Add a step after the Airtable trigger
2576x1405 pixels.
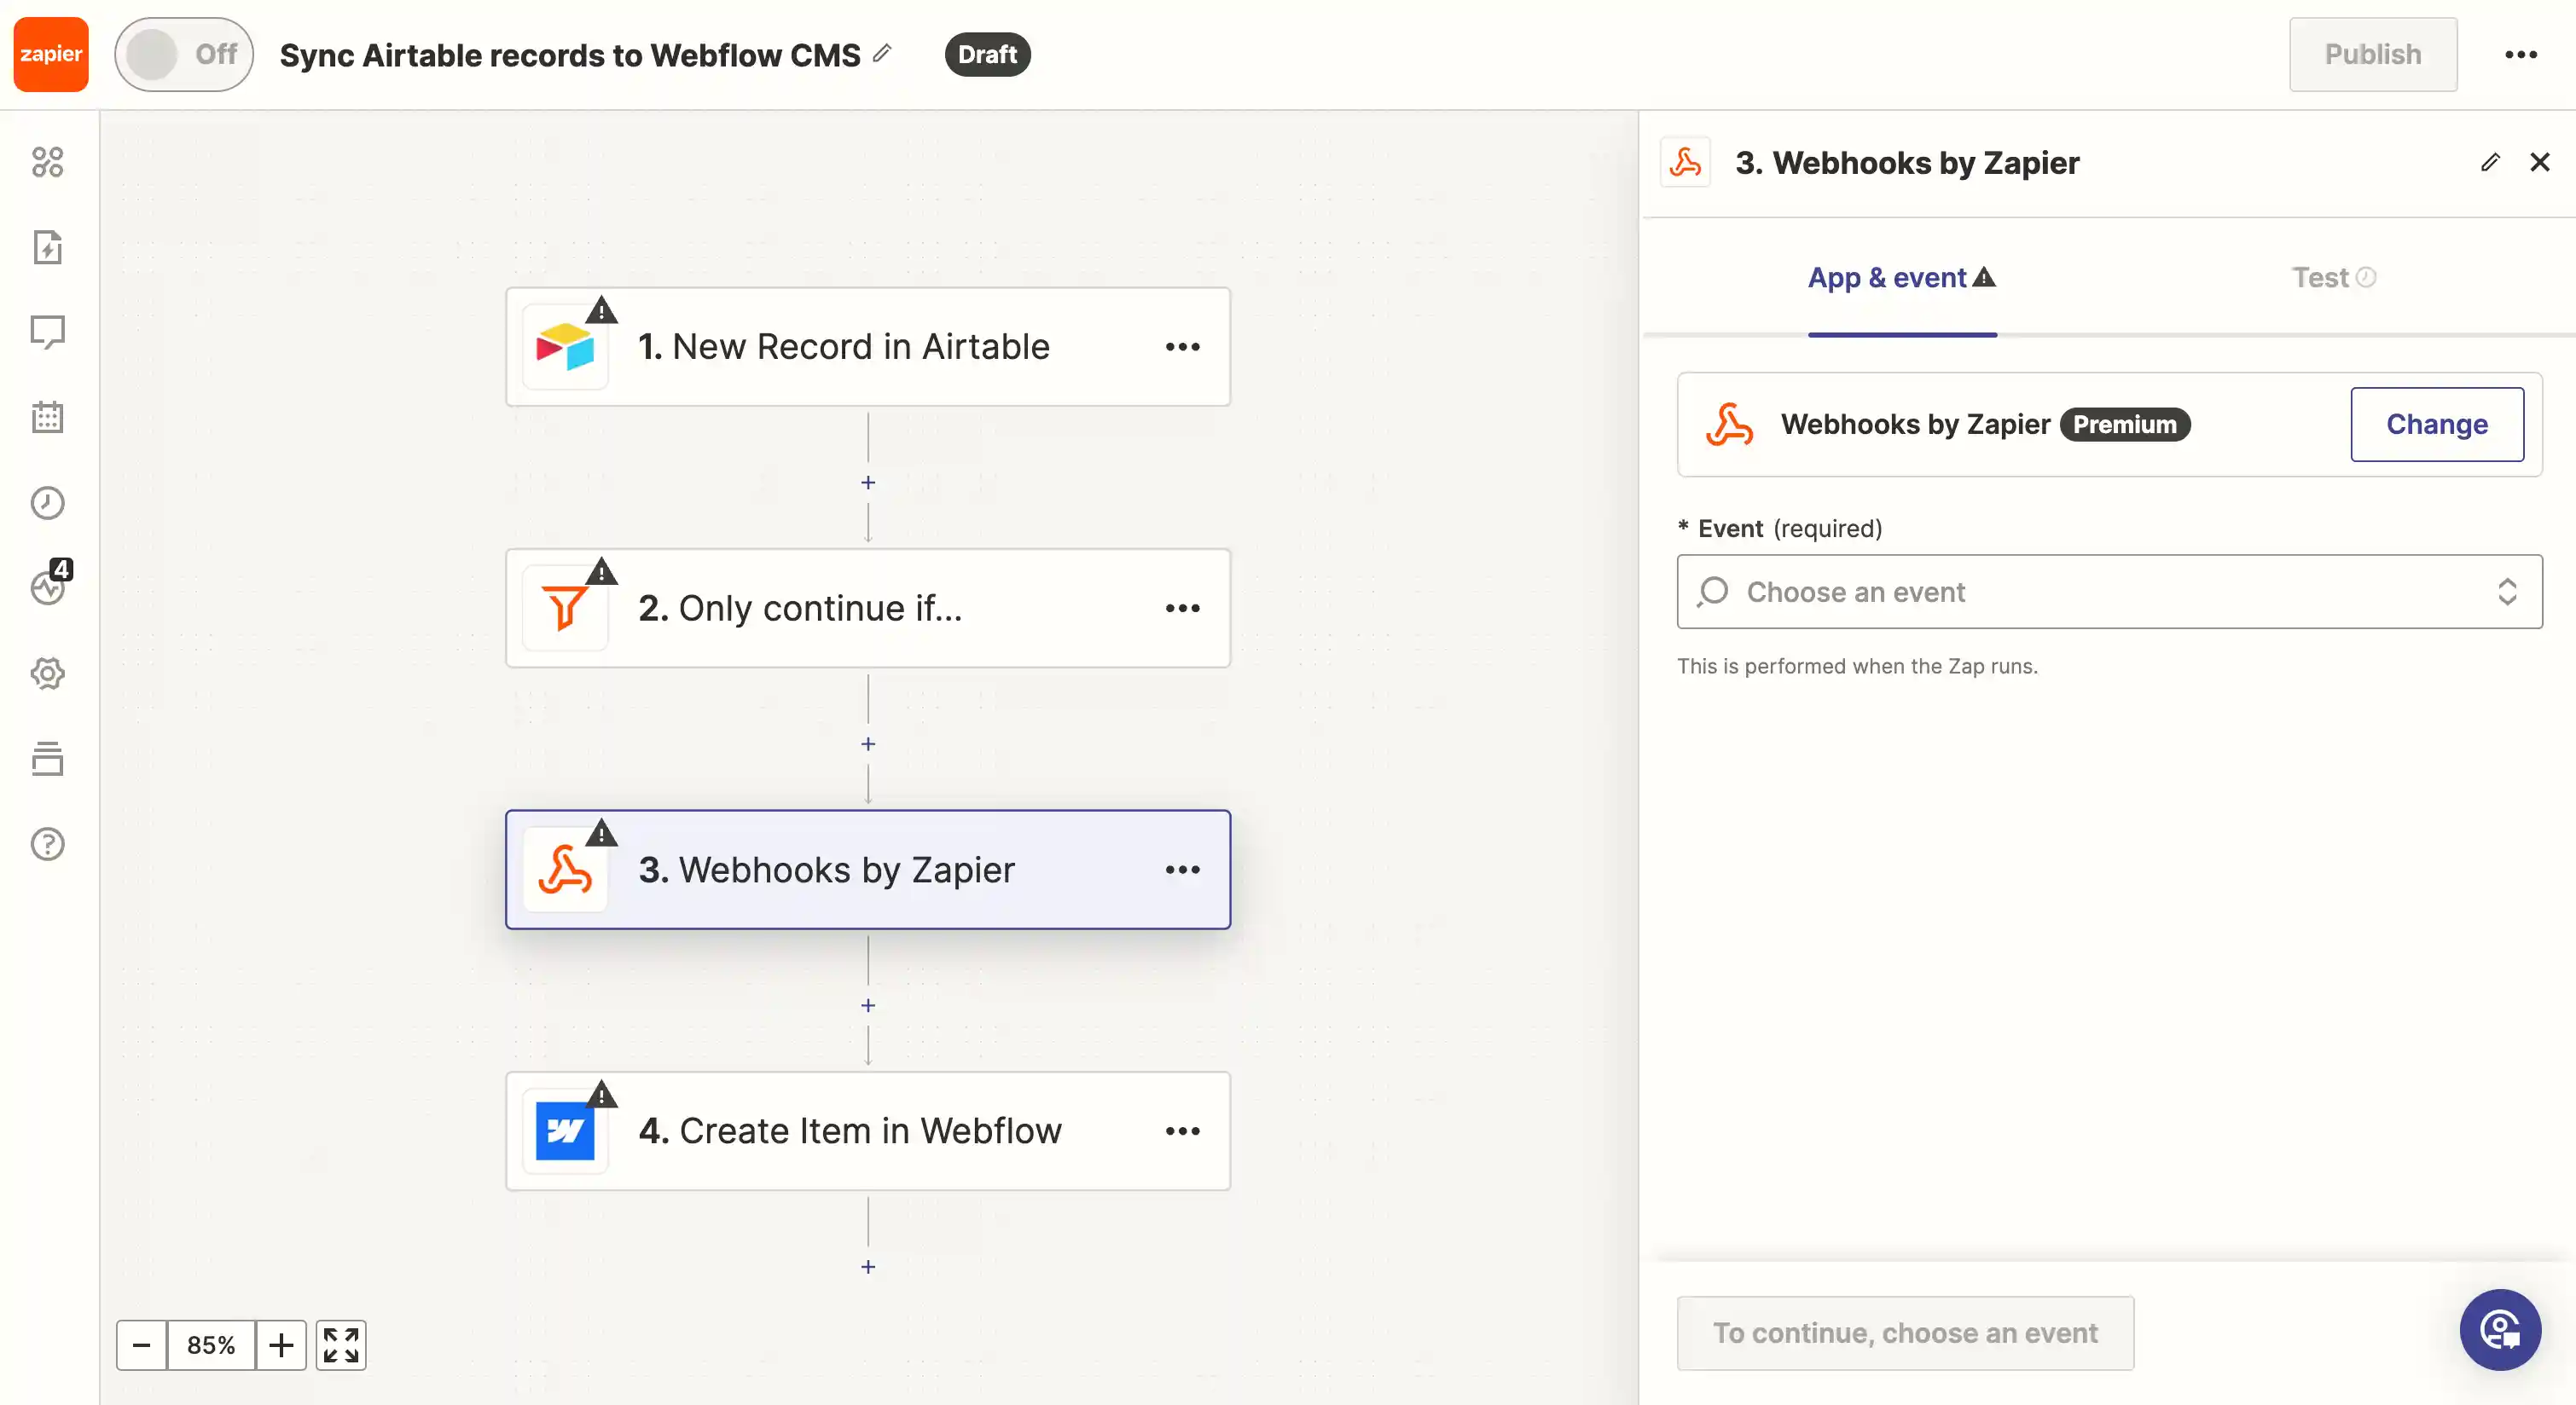click(x=868, y=483)
